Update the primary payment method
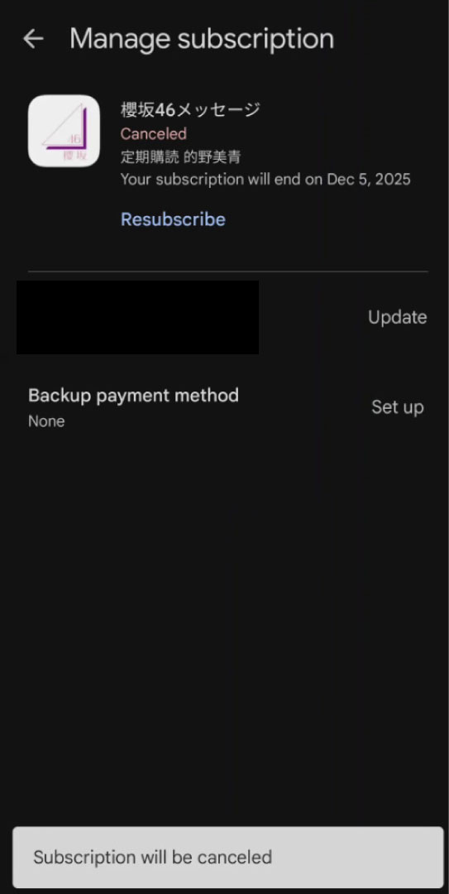Viewport: 449px width, 894px height. [x=397, y=317]
